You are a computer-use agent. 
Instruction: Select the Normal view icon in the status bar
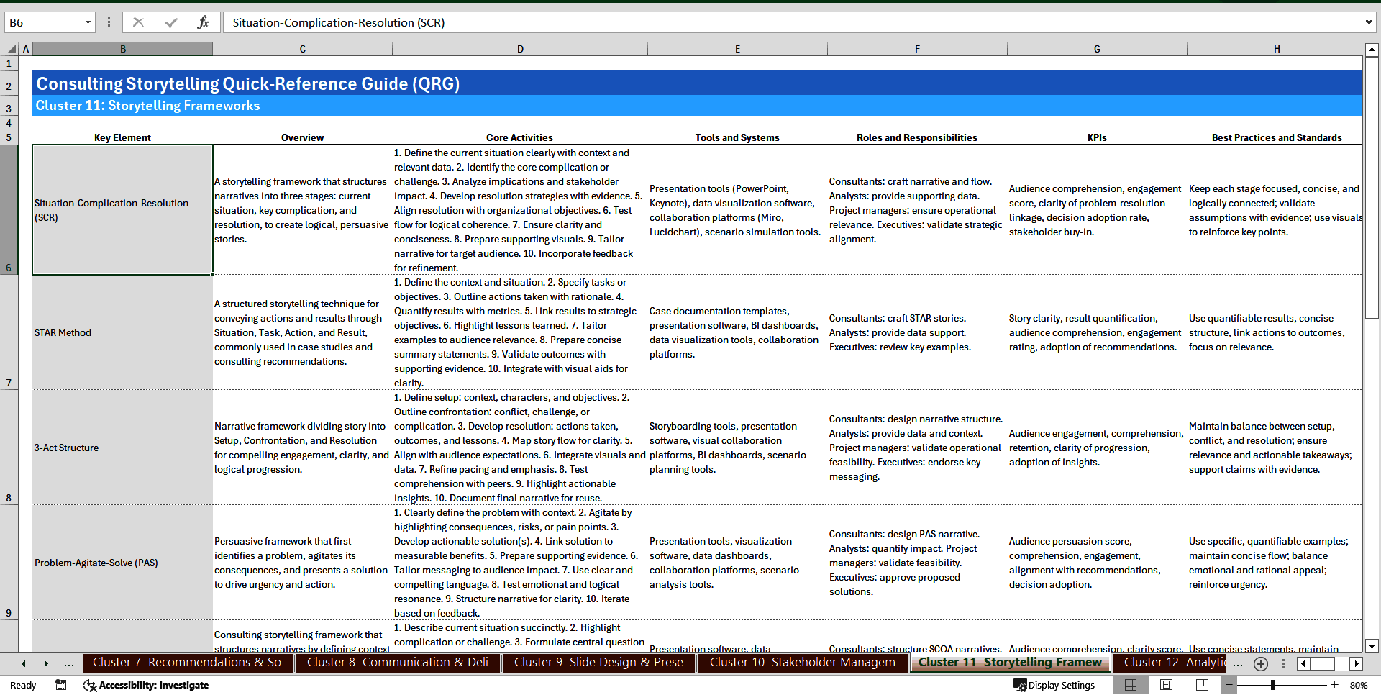click(1131, 685)
